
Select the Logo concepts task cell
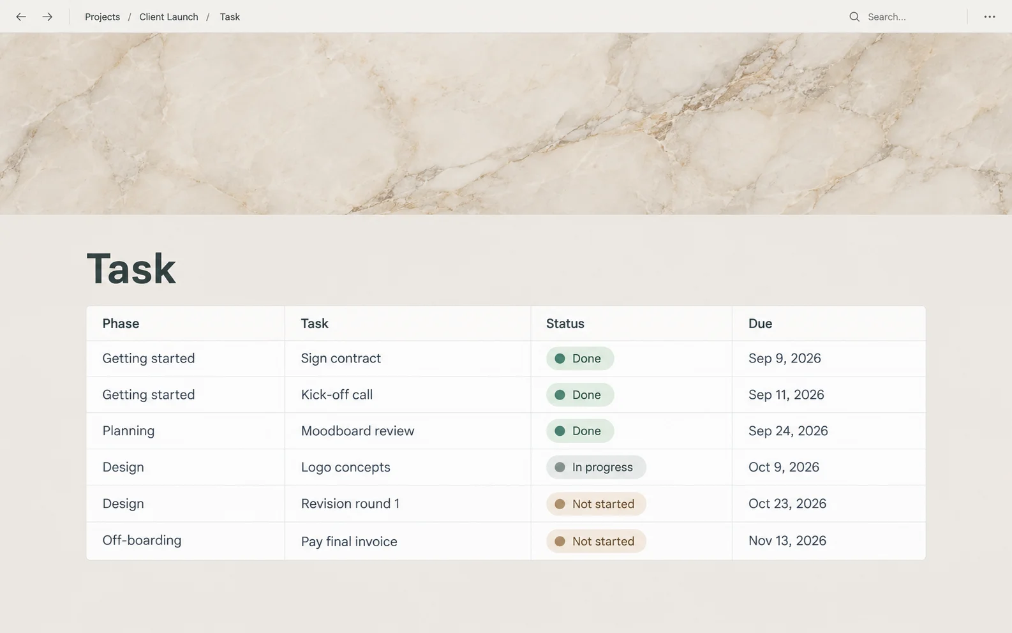(x=408, y=467)
